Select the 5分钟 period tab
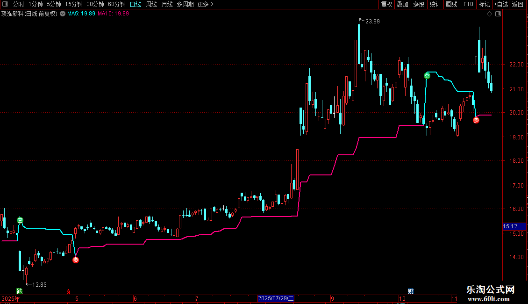This screenshot has height=304, width=528. pyautogui.click(x=54, y=4)
